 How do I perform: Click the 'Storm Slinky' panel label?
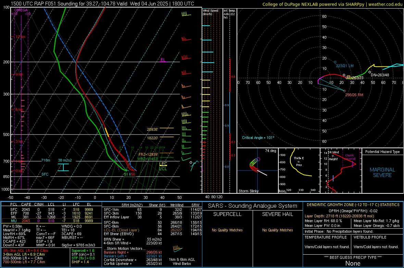[248, 191]
